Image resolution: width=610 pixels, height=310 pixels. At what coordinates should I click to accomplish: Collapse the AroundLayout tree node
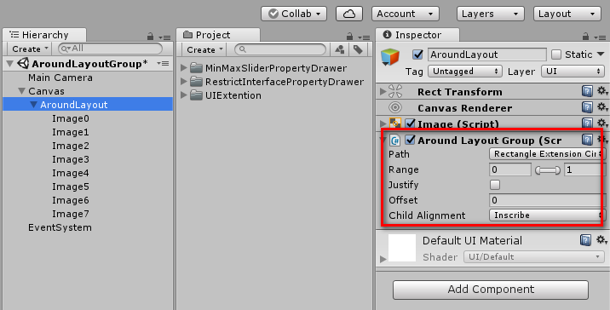[33, 105]
